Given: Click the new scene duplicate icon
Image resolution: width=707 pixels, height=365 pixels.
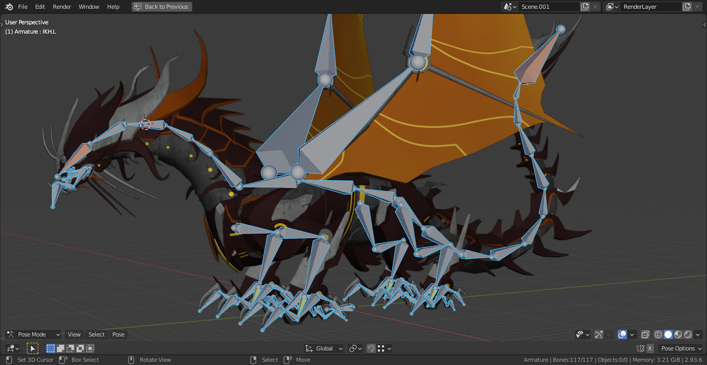Looking at the screenshot, I should pyautogui.click(x=584, y=6).
